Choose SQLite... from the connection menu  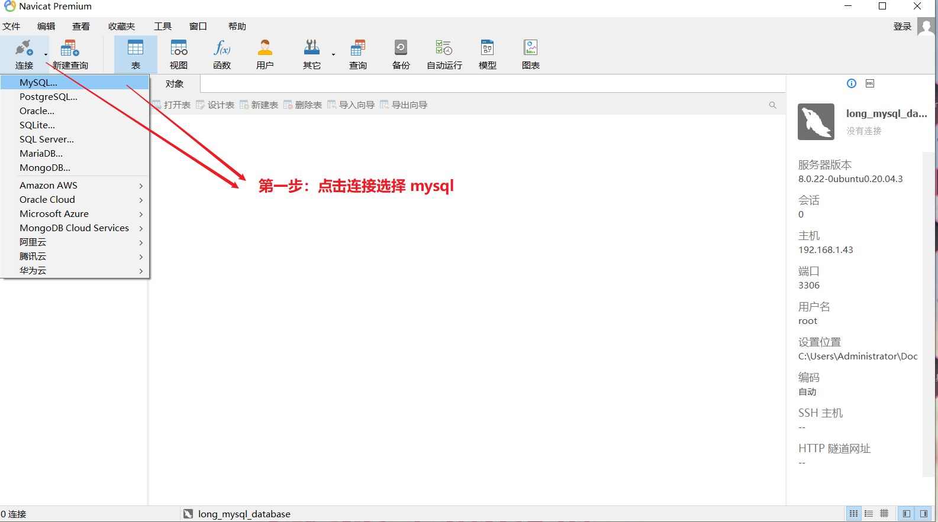(75, 125)
